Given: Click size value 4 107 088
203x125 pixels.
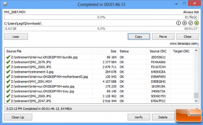Looking at the screenshot, I should (x=110, y=81).
